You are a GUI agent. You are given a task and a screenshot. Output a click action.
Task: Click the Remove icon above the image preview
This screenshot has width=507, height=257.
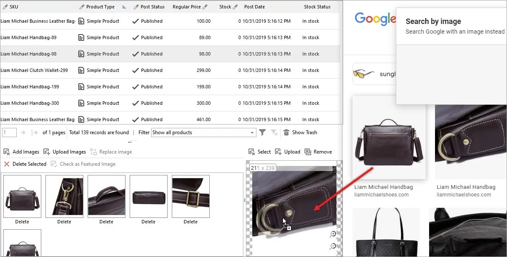point(307,151)
